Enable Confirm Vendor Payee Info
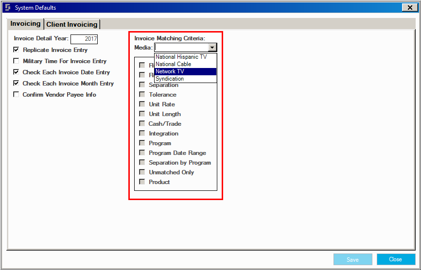 (17, 95)
